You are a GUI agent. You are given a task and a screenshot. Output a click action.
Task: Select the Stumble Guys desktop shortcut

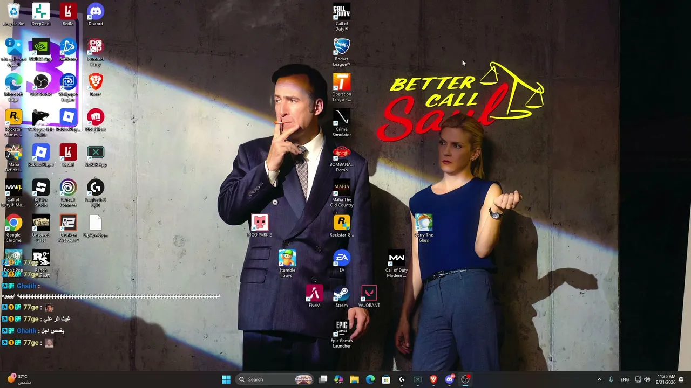(287, 264)
